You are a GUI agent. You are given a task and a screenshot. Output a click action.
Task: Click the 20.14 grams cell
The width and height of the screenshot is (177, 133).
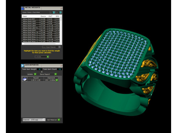[44, 30]
